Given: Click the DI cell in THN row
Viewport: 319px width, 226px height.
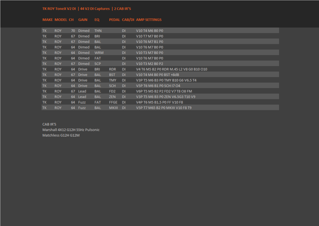Looking at the screenshot, I should pos(124,31).
